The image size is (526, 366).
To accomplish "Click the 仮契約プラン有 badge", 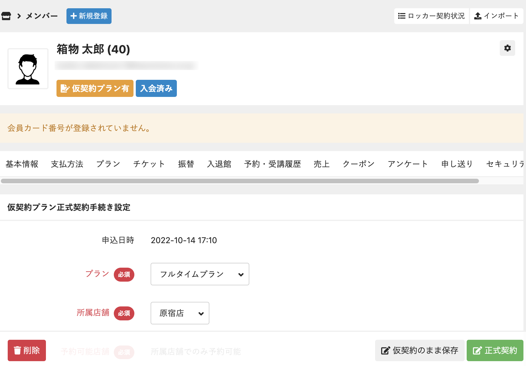I will click(x=95, y=88).
